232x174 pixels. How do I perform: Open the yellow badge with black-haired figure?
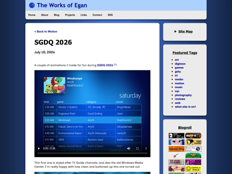(193, 142)
